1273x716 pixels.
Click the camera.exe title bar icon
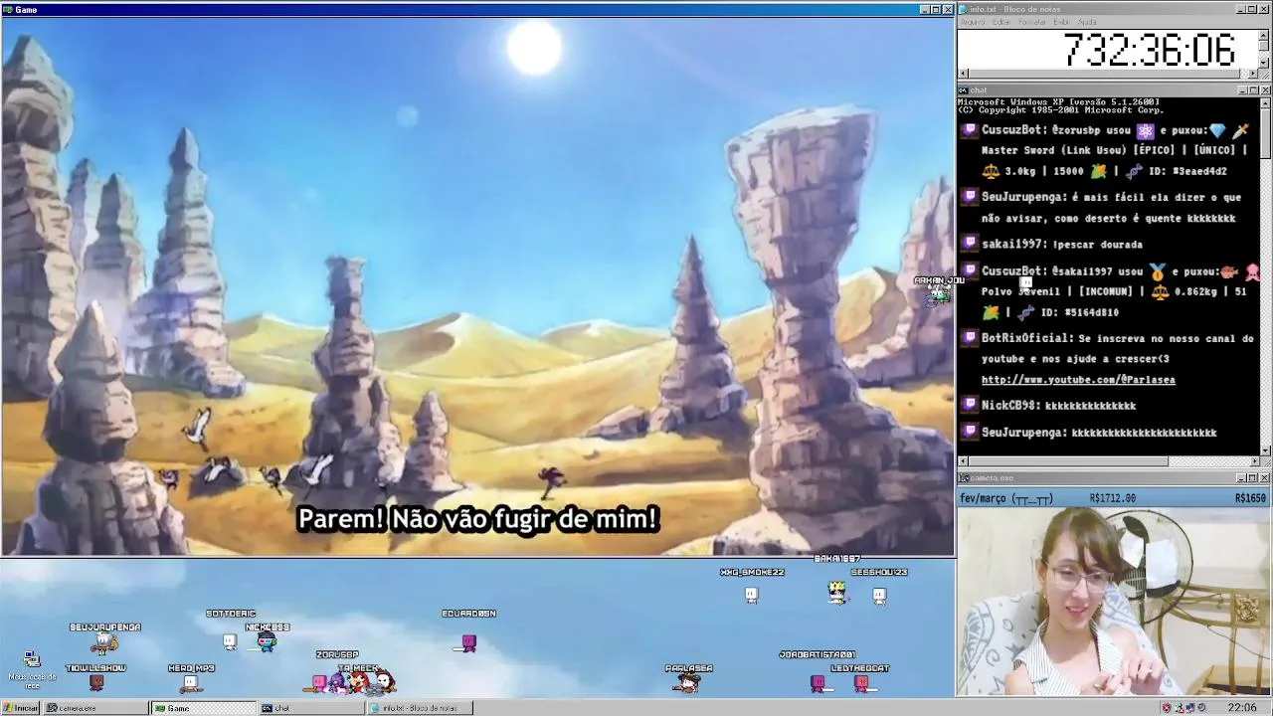click(964, 478)
